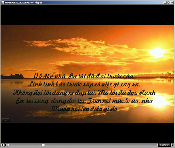
Task: Click the line 'Linh tính báo trước'
Action: pyautogui.click(x=84, y=85)
